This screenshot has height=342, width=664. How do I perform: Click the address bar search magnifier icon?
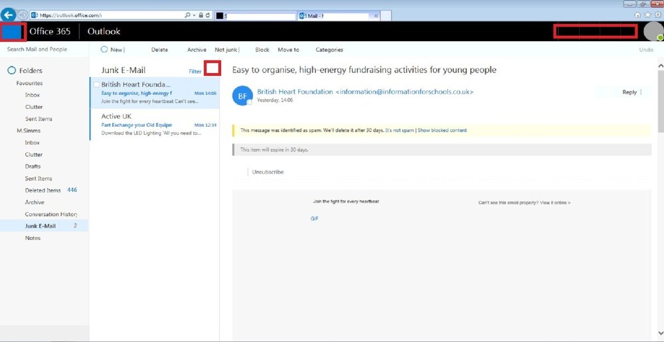pyautogui.click(x=188, y=15)
